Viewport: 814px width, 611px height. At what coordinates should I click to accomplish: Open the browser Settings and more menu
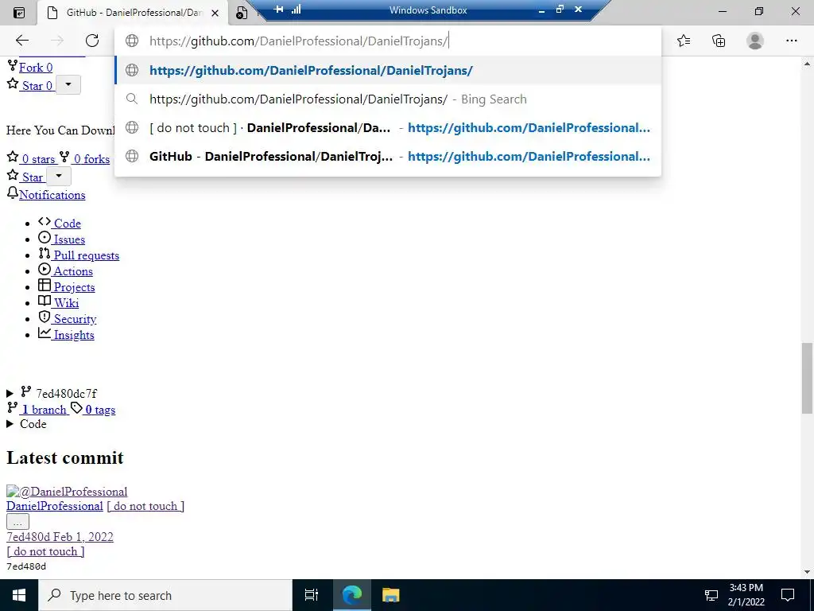point(791,41)
